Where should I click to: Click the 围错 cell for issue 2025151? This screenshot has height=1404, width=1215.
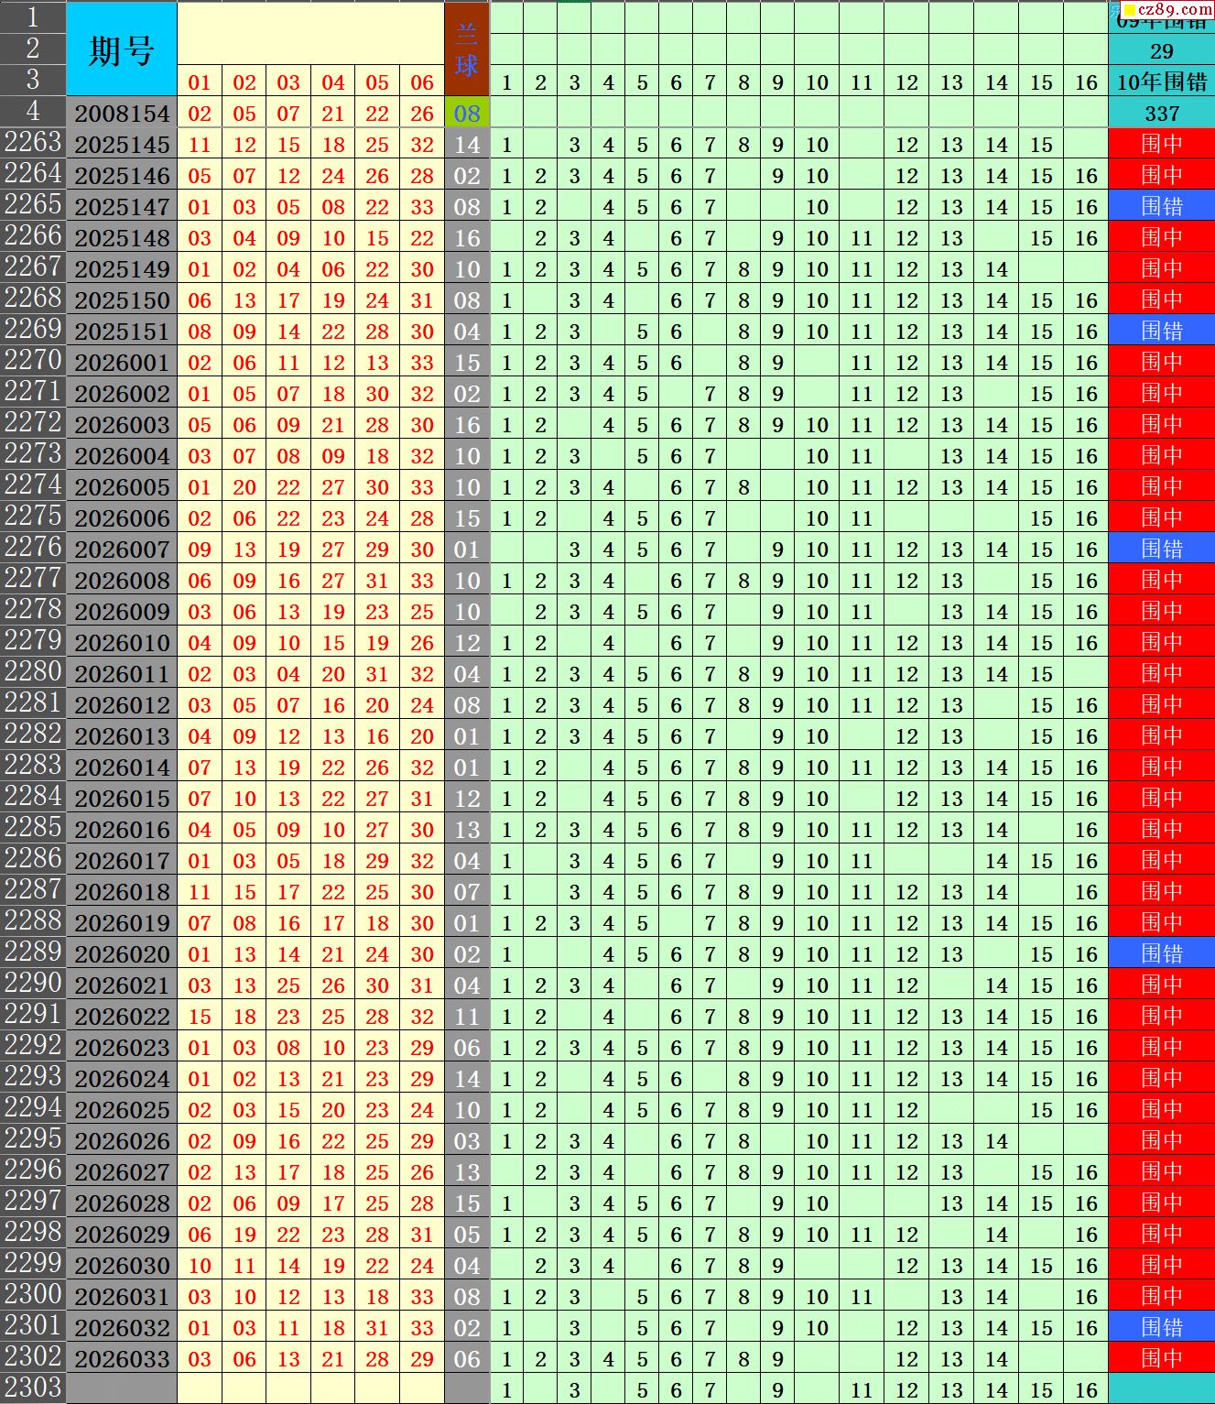(x=1162, y=331)
